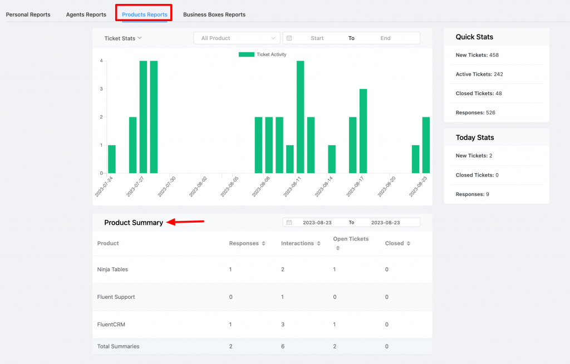Click the calendar icon beside the Product Summary dates
This screenshot has width=570, height=364.
point(289,222)
